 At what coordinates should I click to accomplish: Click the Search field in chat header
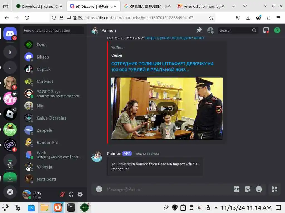(x=238, y=30)
